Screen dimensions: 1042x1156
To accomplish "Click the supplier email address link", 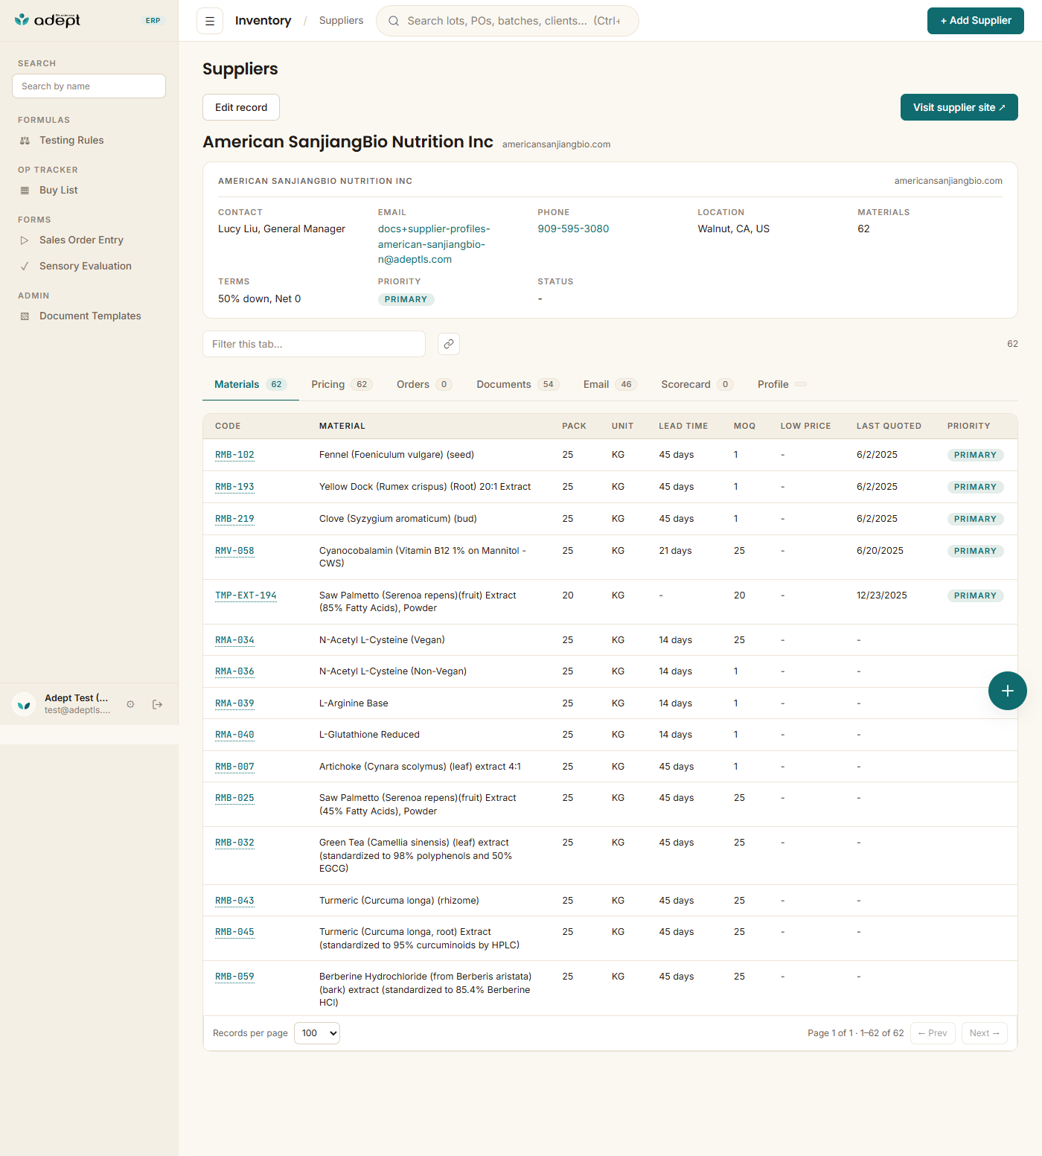I will click(434, 244).
